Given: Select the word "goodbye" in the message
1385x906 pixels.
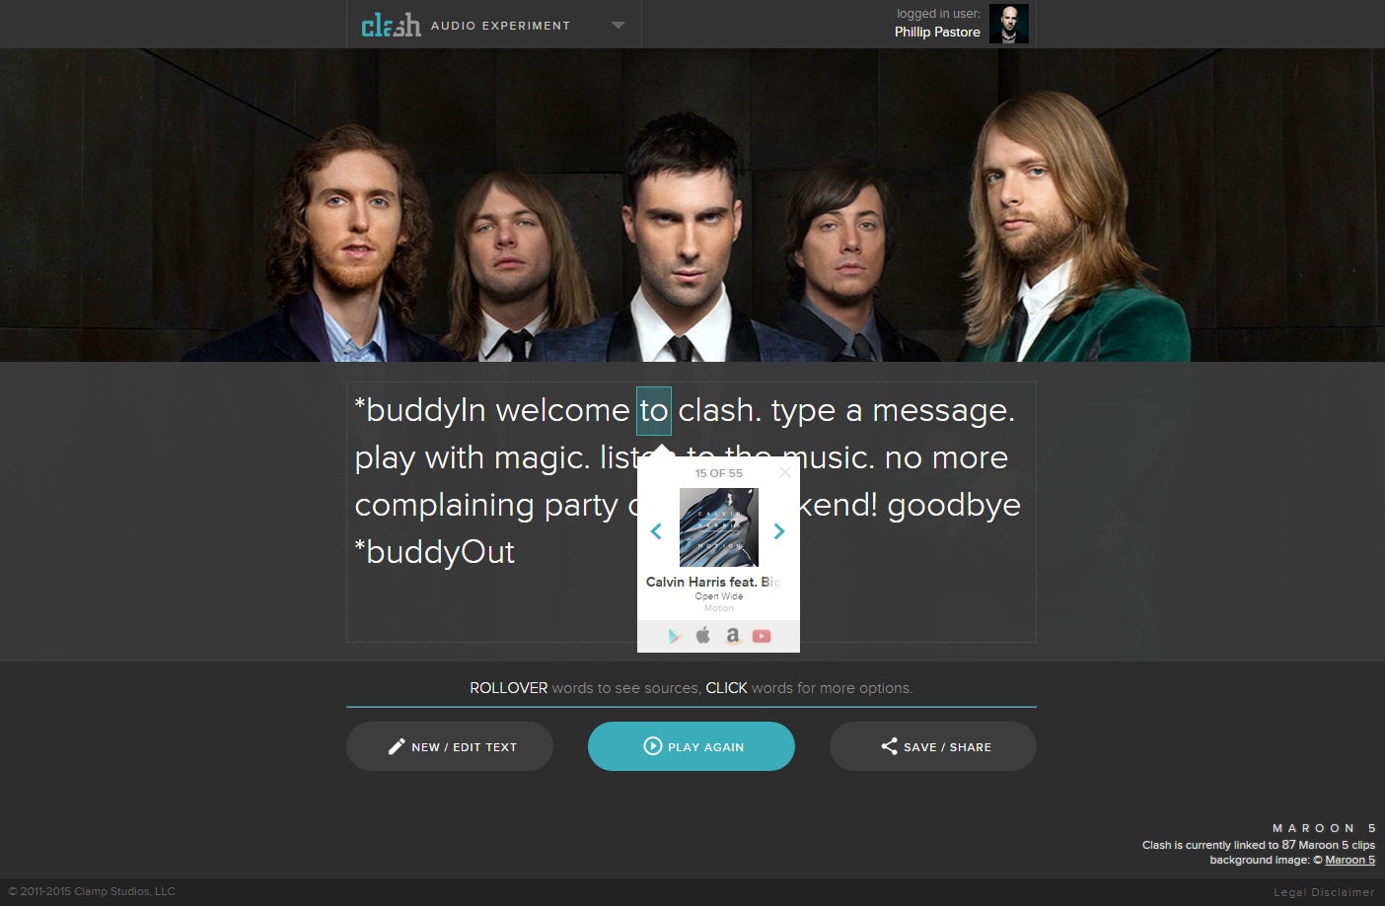Looking at the screenshot, I should click(x=954, y=506).
